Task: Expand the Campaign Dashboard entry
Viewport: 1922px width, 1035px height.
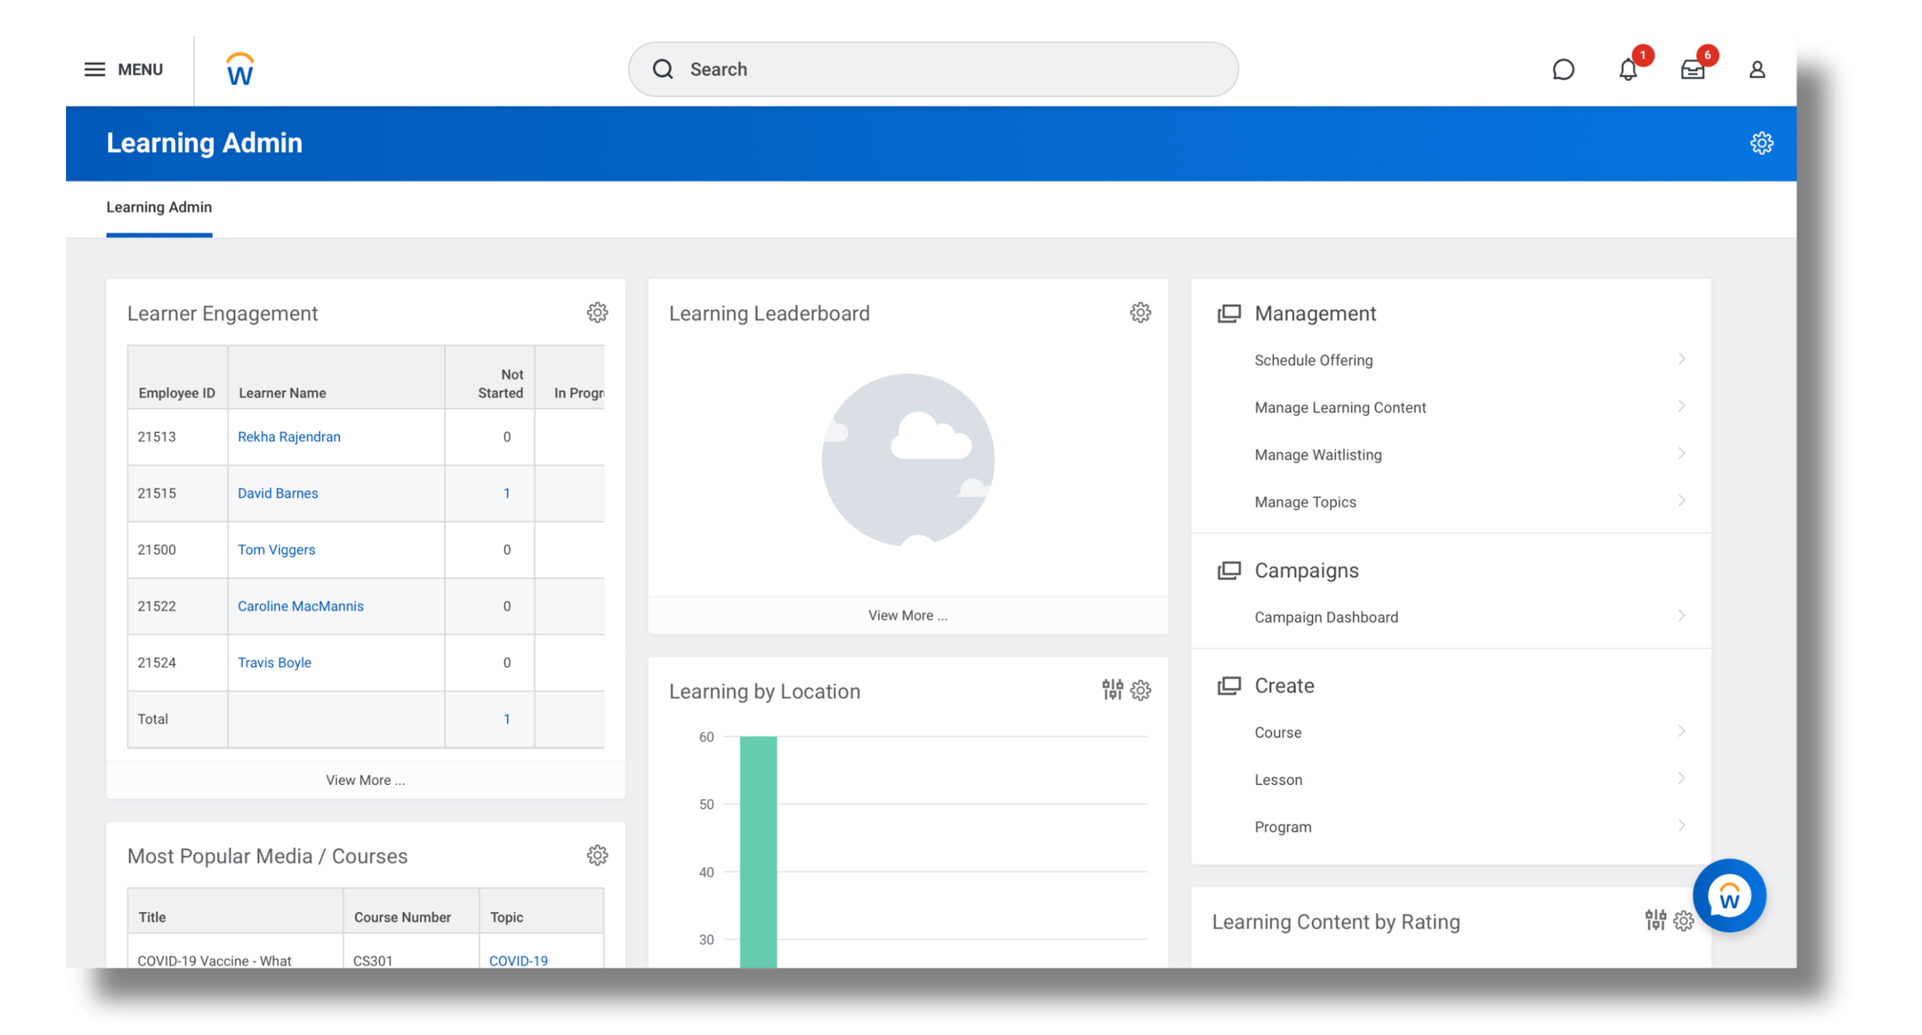Action: 1325,617
